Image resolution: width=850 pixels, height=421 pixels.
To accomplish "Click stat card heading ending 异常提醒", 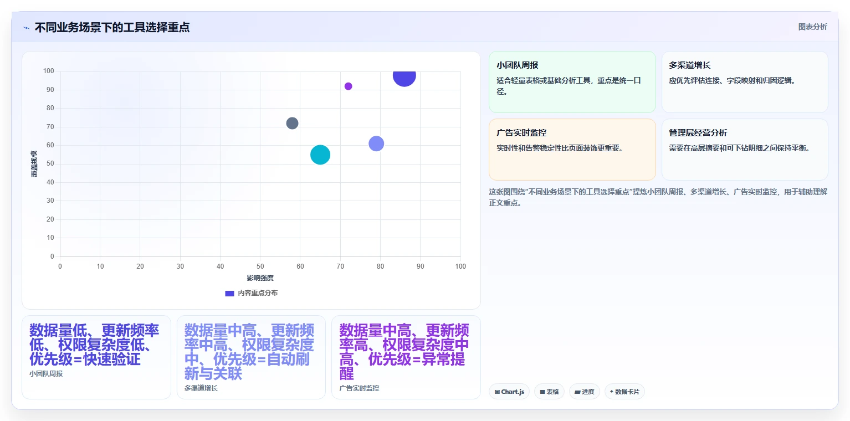I will pos(404,352).
